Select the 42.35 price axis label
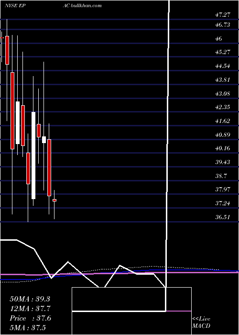239x335 pixels. coord(223,107)
